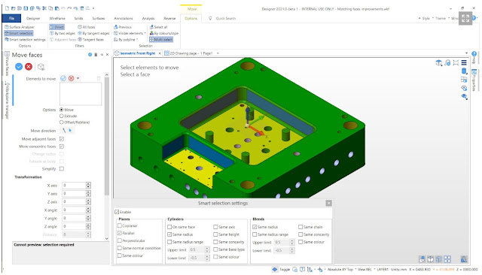482x275 pixels.
Task: Click the zoom to fit icon in viewport
Action: pos(456,63)
